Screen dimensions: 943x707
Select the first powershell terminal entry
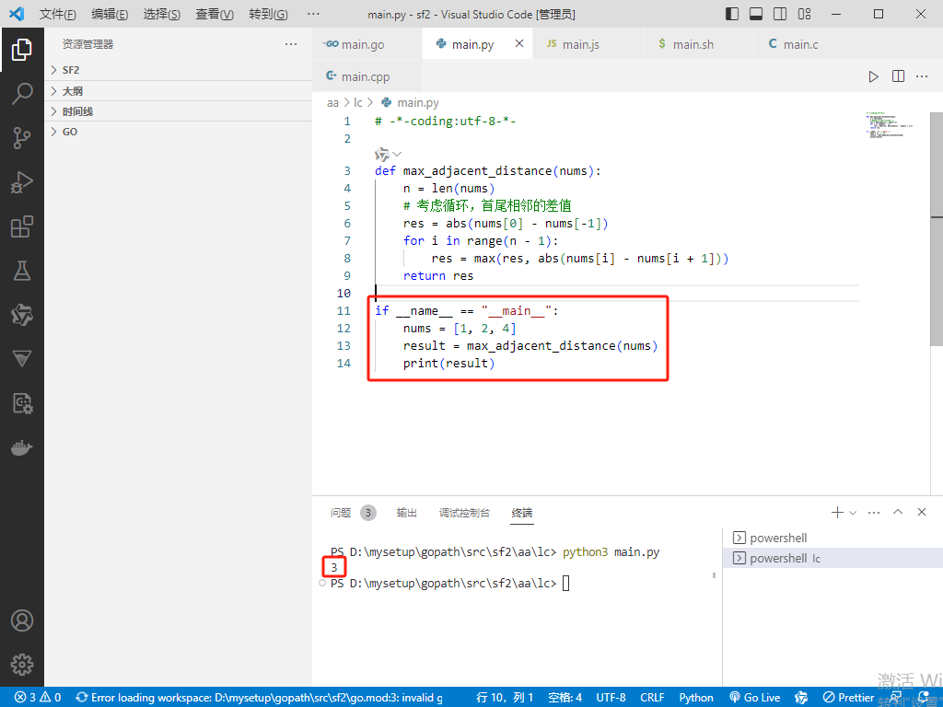(x=832, y=538)
